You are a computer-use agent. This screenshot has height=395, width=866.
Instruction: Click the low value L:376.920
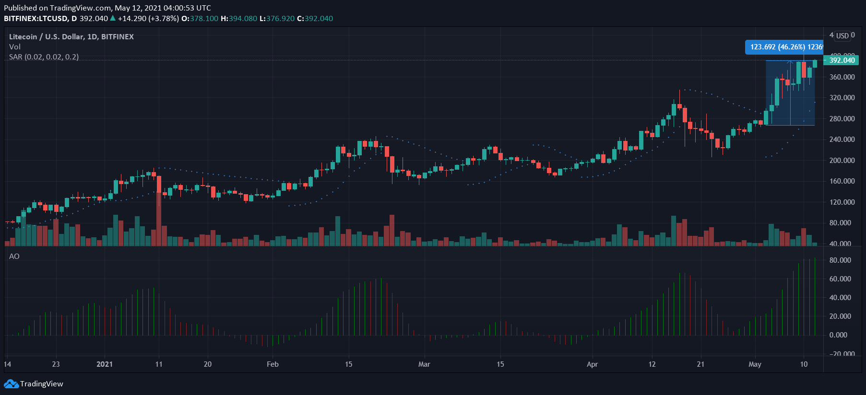click(x=277, y=19)
